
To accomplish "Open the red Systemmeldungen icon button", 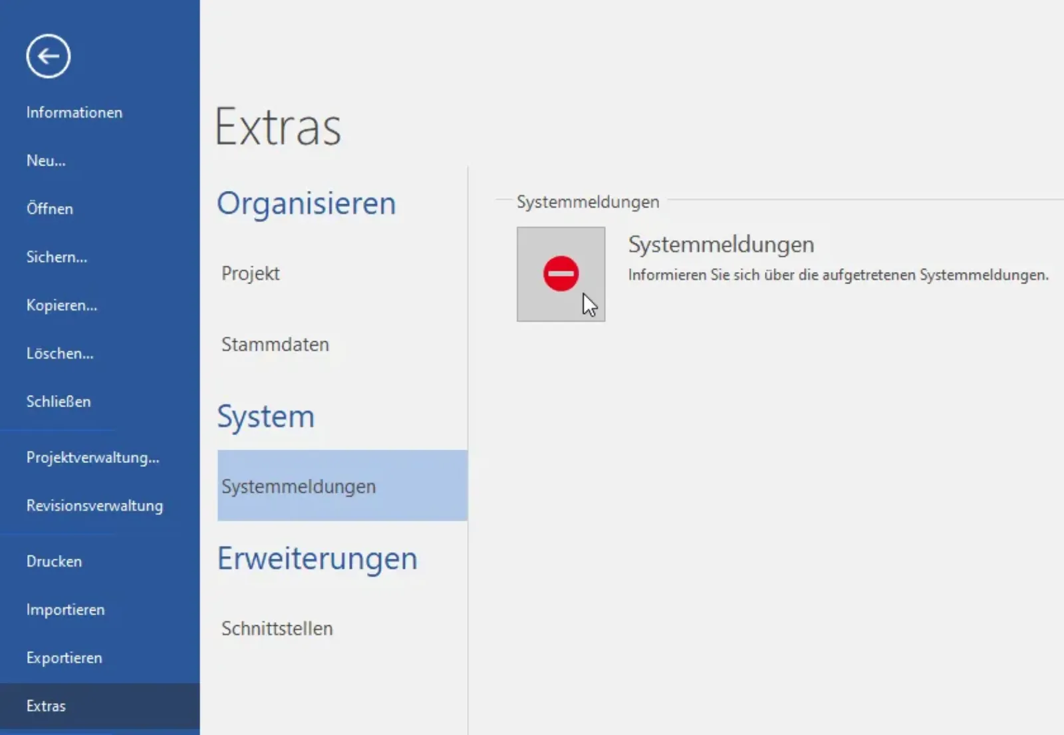I will tap(561, 274).
